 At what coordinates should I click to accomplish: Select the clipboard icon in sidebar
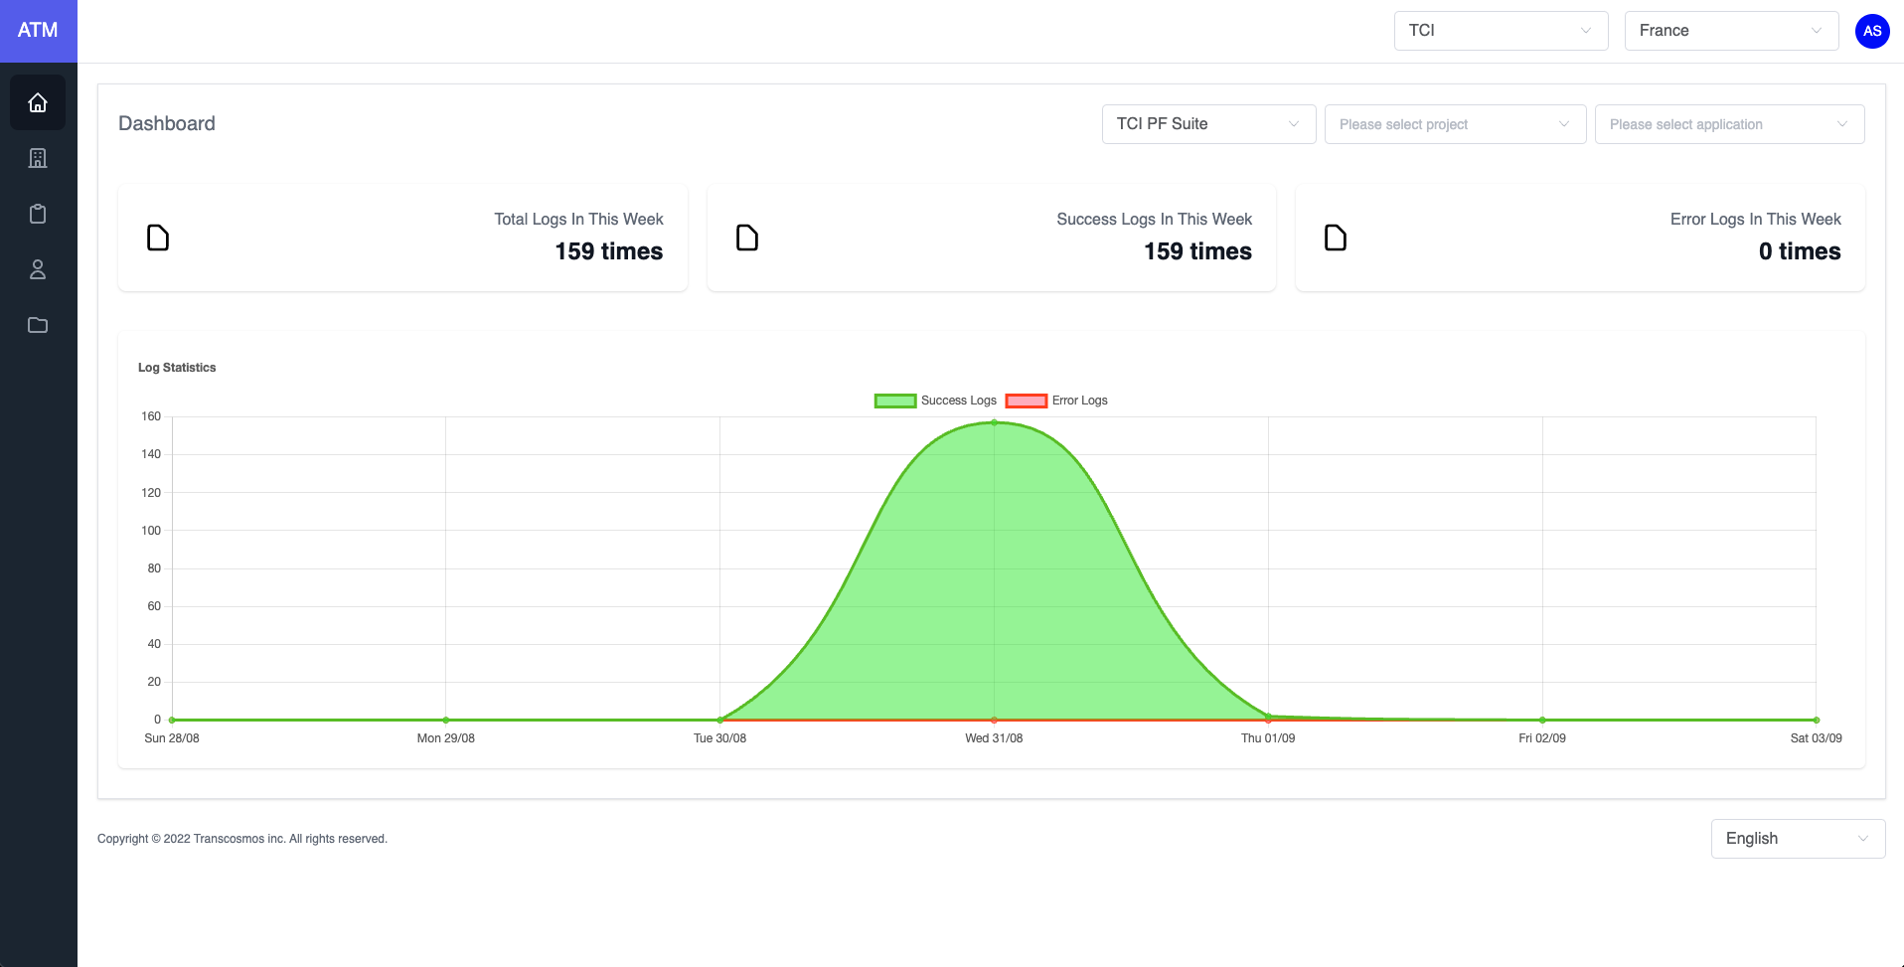(x=38, y=214)
